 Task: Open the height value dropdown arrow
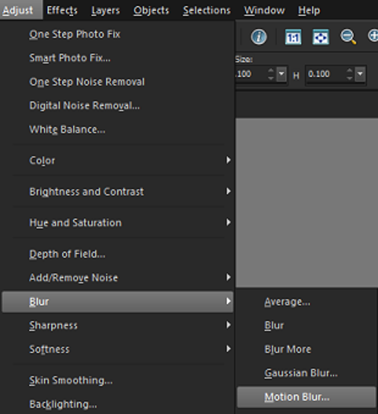click(360, 74)
